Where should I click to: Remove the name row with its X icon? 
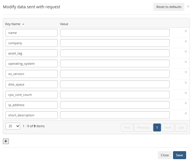186,31
